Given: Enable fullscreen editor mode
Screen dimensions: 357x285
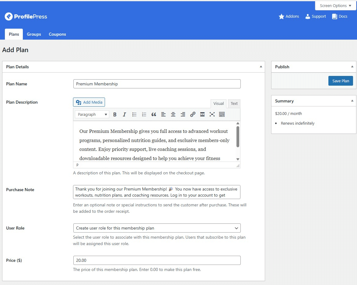Looking at the screenshot, I should (x=212, y=115).
